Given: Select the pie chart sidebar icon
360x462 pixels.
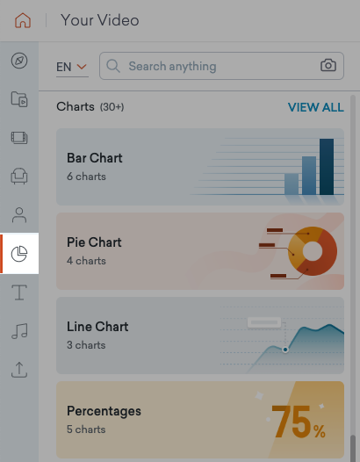Looking at the screenshot, I should click(19, 253).
